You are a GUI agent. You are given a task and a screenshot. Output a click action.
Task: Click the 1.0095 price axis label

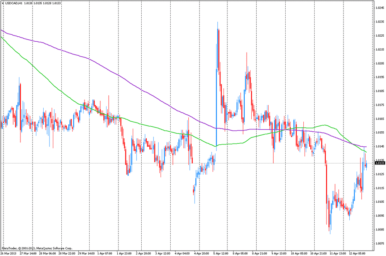point(380,215)
